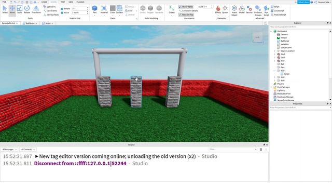The height and width of the screenshot is (187, 332).
Task: Click the Rotate increment field
Action: 80,9
